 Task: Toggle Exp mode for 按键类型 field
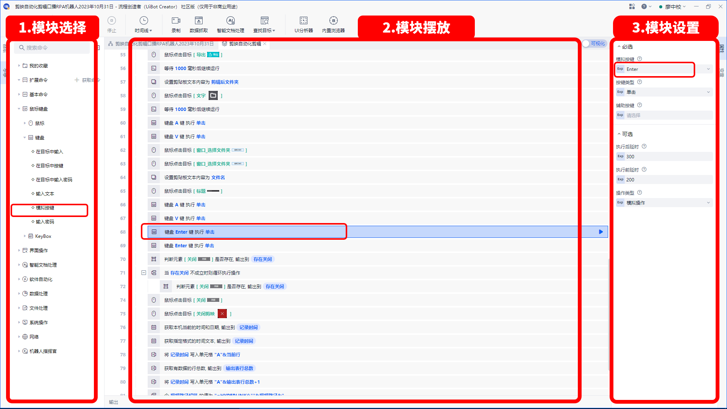pos(620,92)
